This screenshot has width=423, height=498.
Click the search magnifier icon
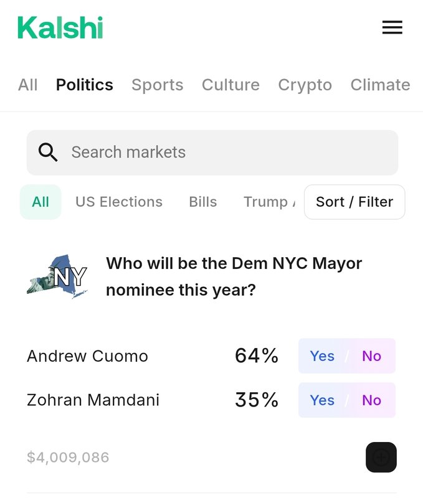[x=48, y=152]
